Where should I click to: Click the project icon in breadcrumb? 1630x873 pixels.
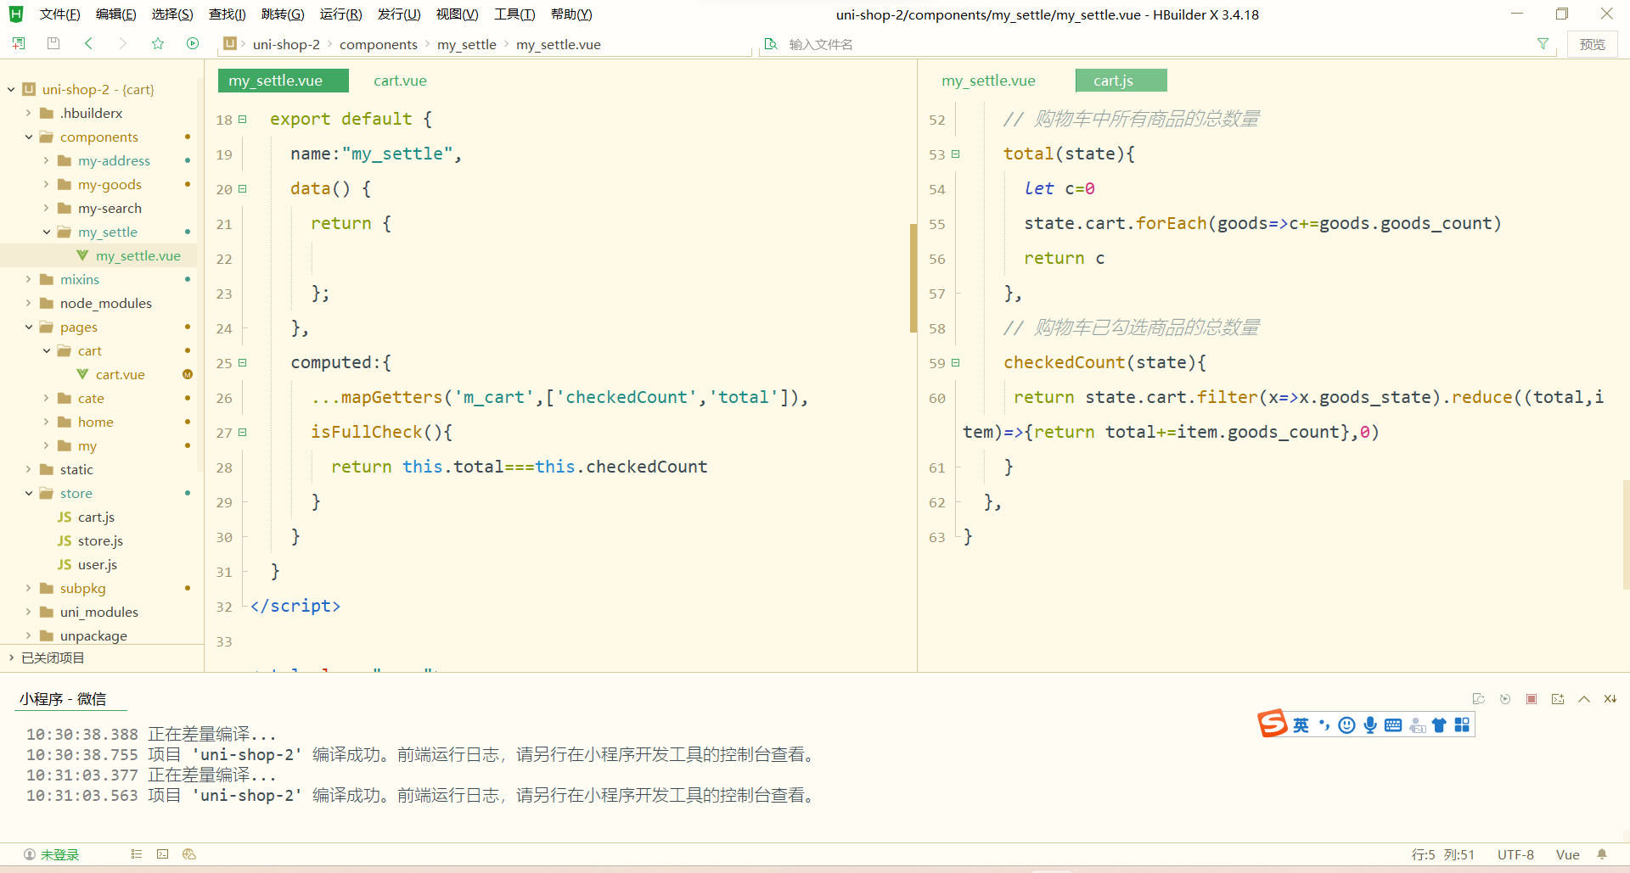pos(229,43)
